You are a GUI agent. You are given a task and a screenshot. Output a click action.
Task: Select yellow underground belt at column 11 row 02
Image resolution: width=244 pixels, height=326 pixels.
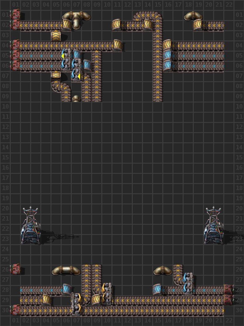(x=117, y=25)
